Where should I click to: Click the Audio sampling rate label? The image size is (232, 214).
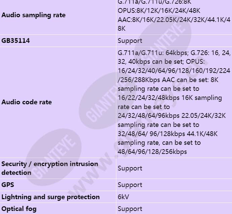[x=33, y=15]
